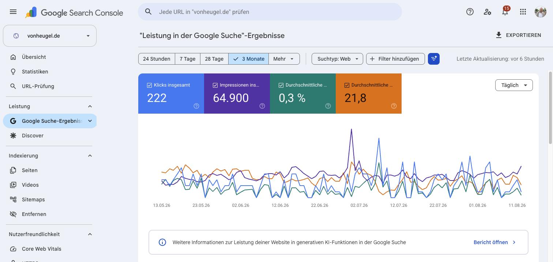This screenshot has width=553, height=262.
Task: Click the 02.07.26 date label on chart
Action: [359, 205]
